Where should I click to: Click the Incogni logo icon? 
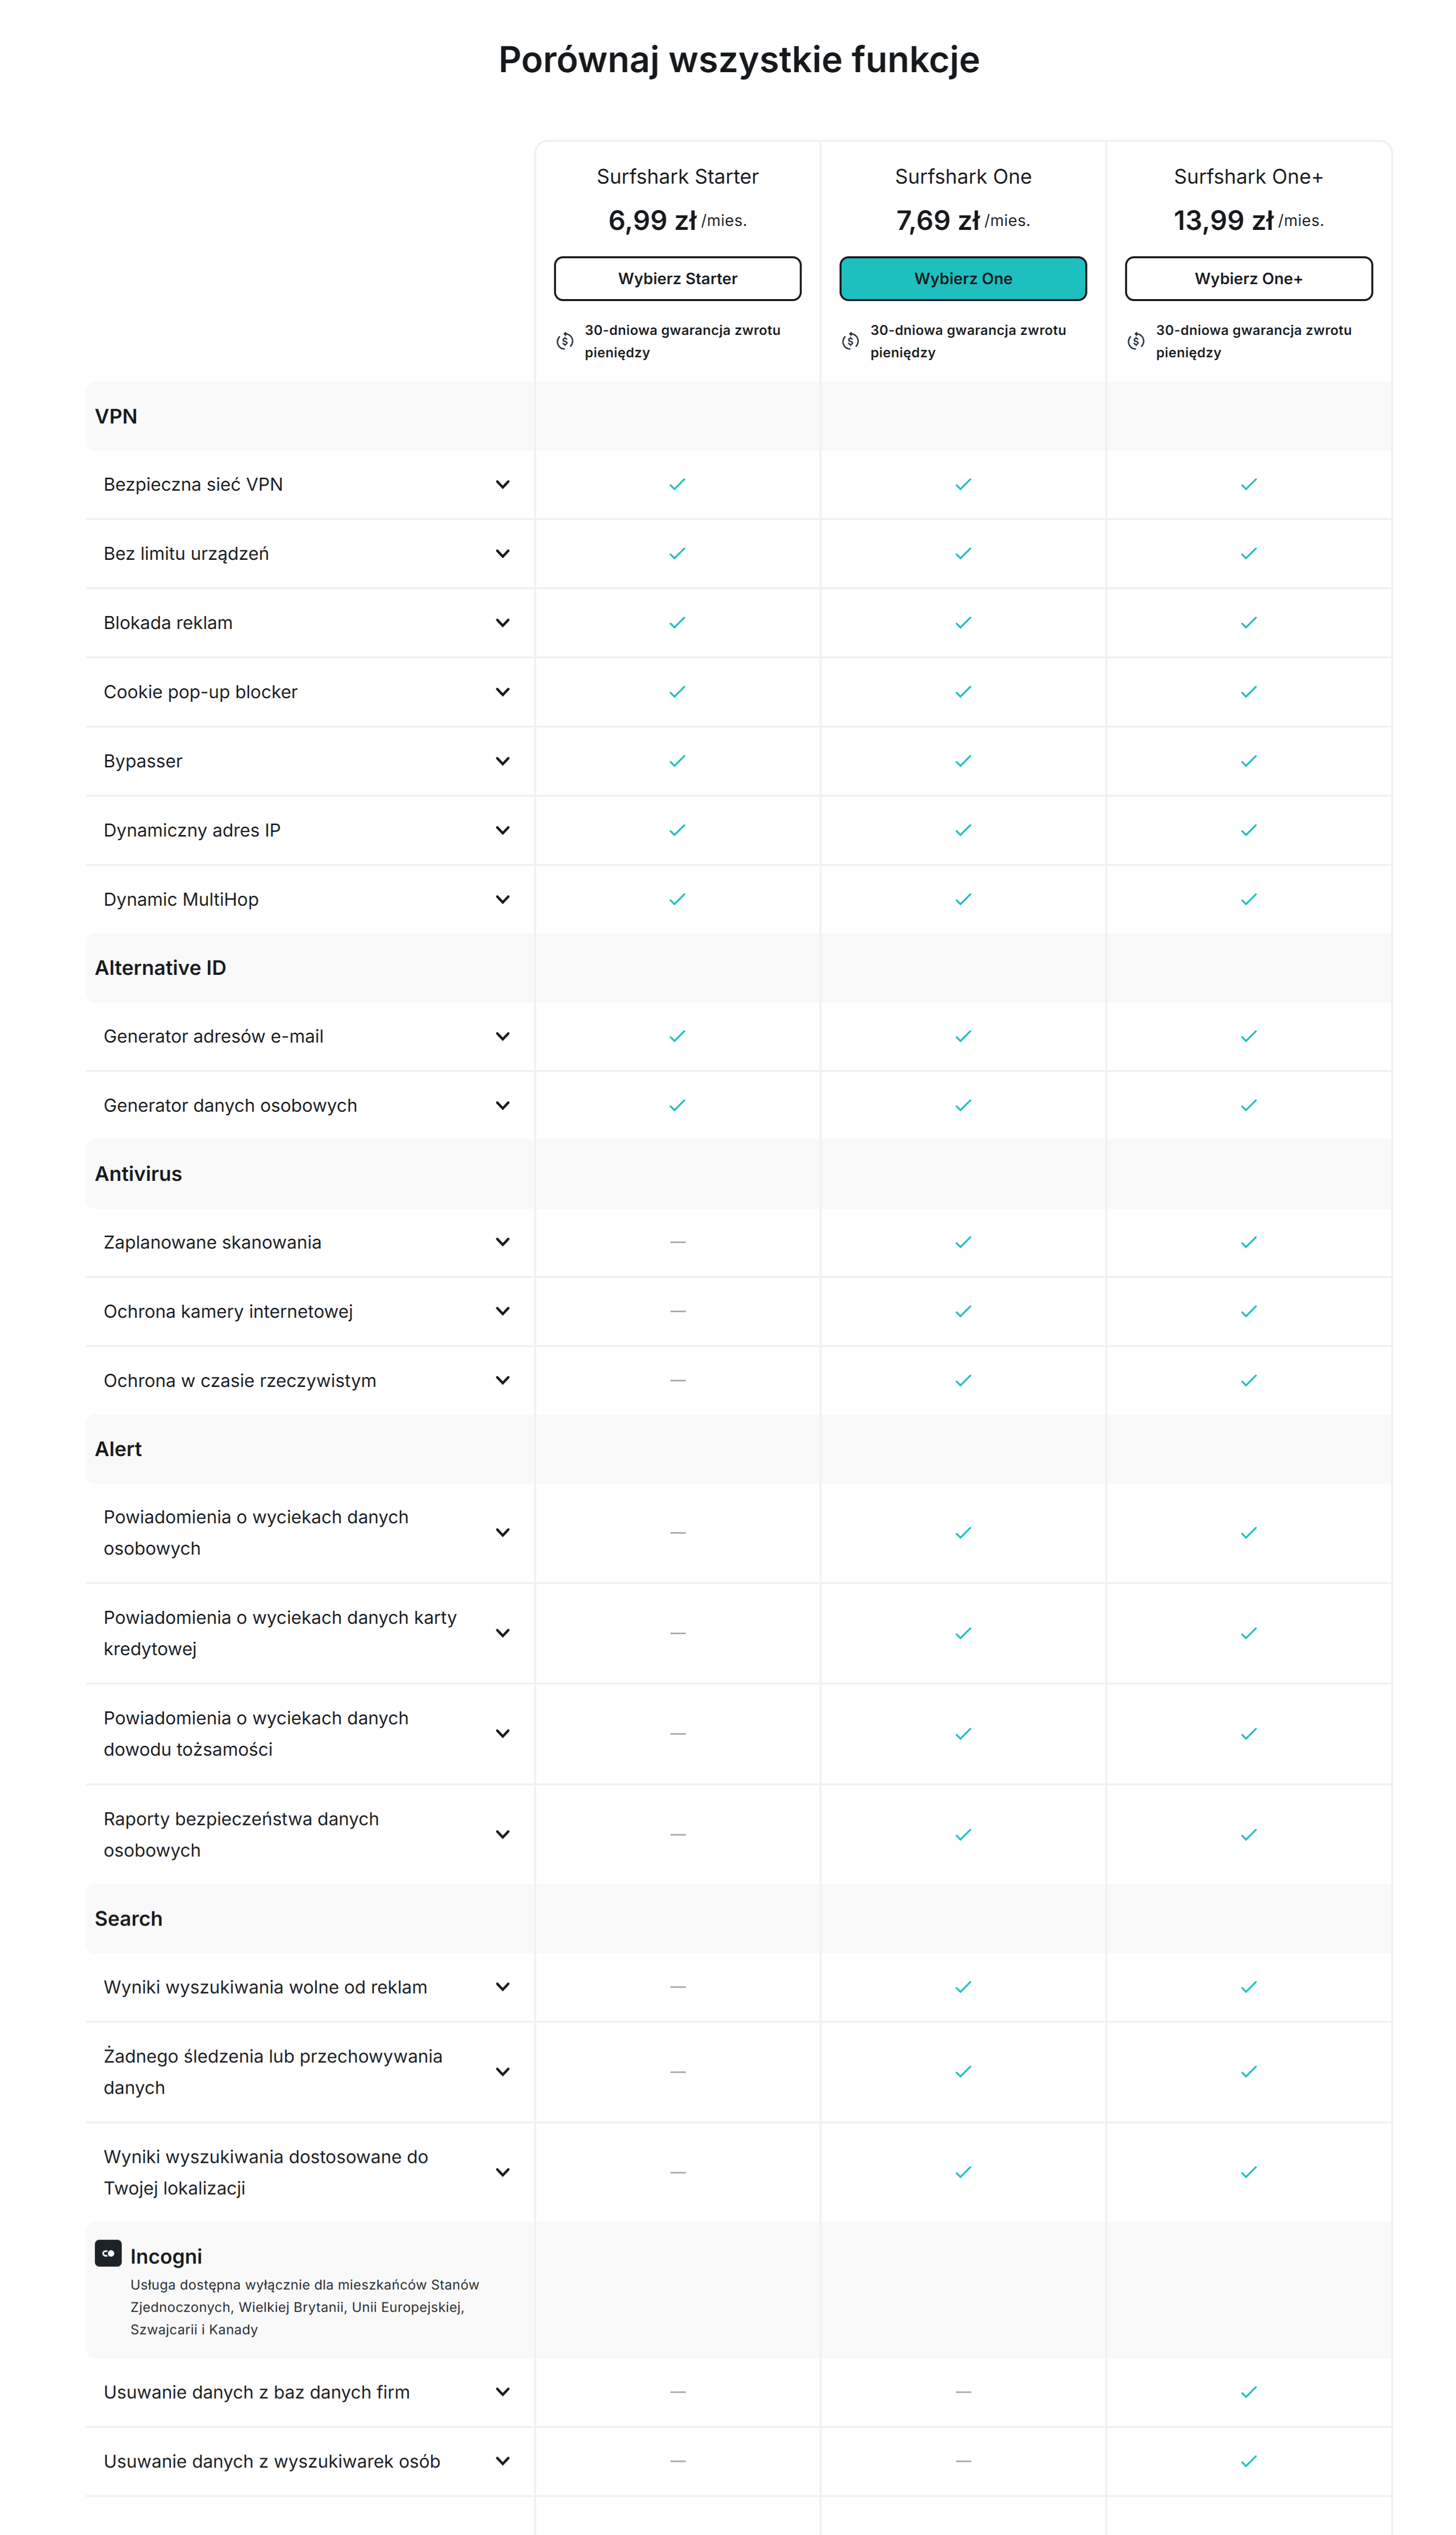(108, 2252)
